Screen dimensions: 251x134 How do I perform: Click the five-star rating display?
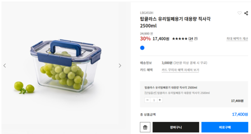point(179,39)
